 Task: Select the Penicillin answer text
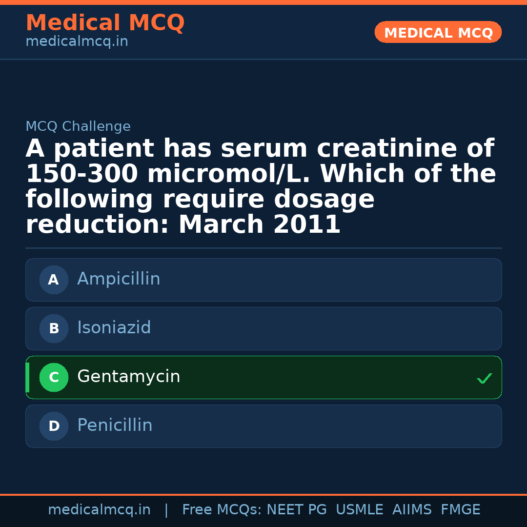click(115, 426)
